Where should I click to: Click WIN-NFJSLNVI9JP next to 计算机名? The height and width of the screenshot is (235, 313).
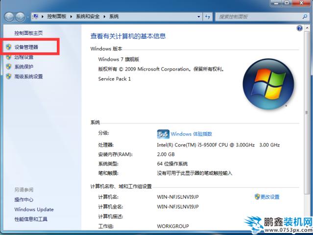[178, 197]
